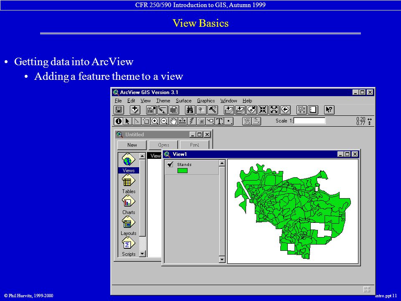
Task: Select the Views icon in project window
Action: click(128, 163)
